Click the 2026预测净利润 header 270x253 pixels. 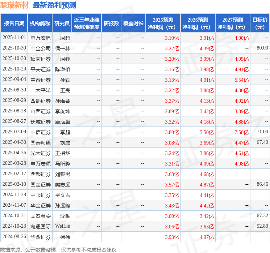pyautogui.click(x=198, y=23)
